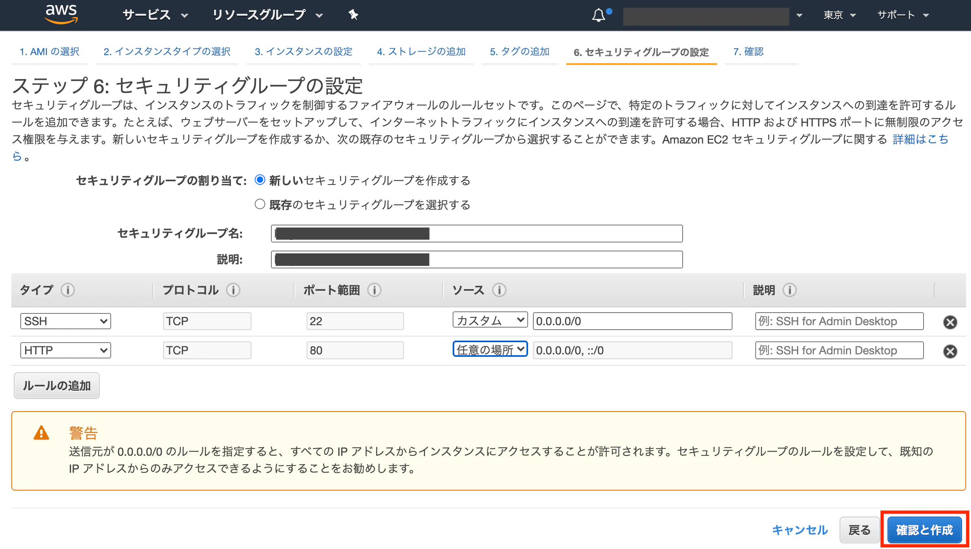Go to 7. 確認 step
Viewport: 971px width, 549px height.
pyautogui.click(x=748, y=52)
